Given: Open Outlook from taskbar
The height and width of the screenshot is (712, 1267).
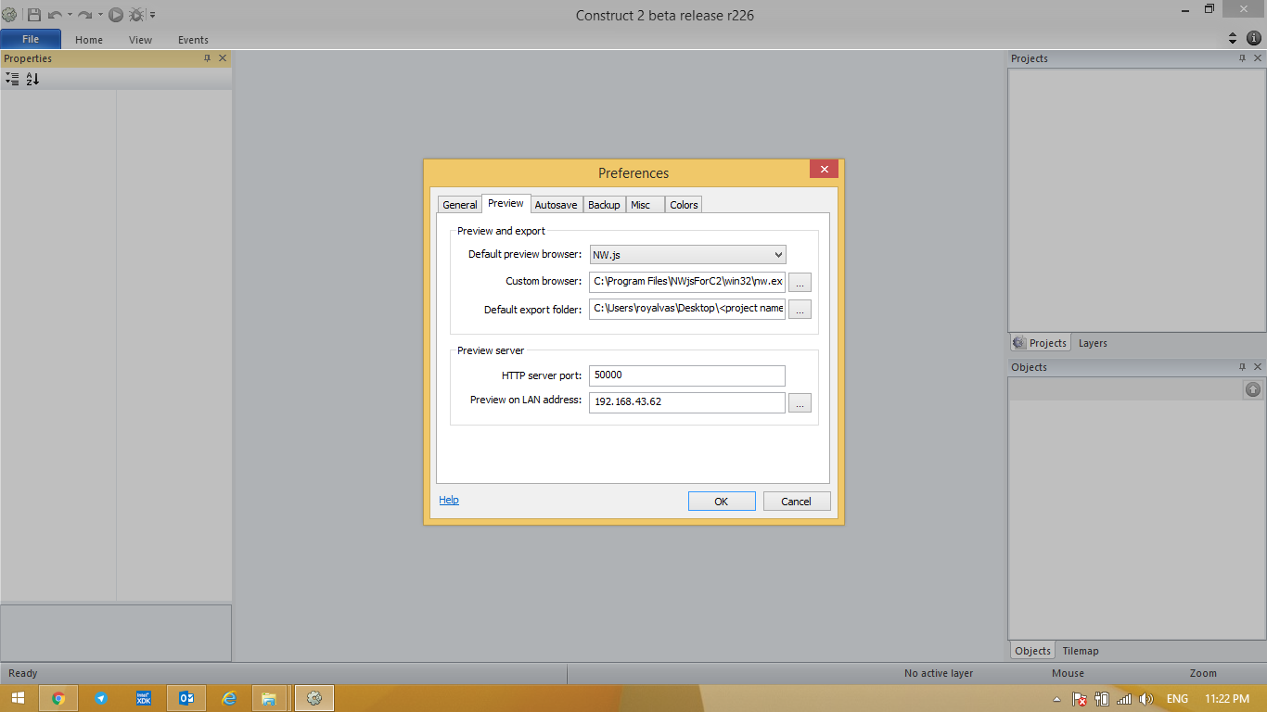Looking at the screenshot, I should tap(186, 698).
